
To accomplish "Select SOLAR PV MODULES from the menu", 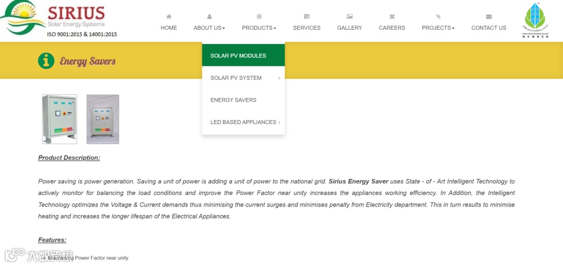I will click(243, 55).
